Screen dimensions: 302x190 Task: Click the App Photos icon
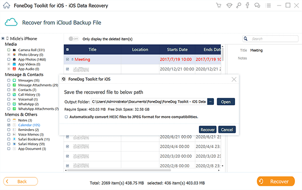(x=14, y=59)
